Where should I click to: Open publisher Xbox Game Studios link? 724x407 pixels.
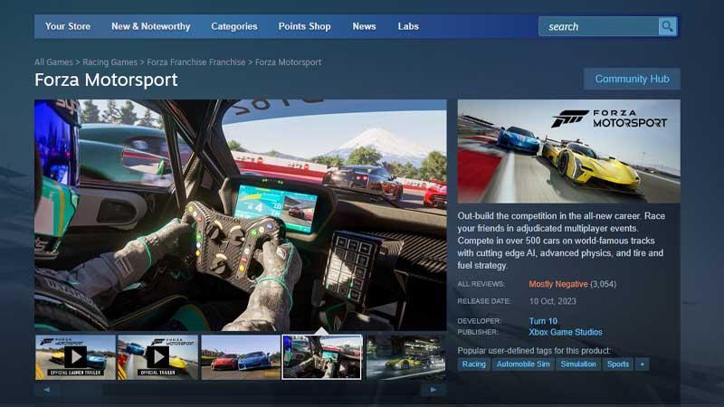565,332
